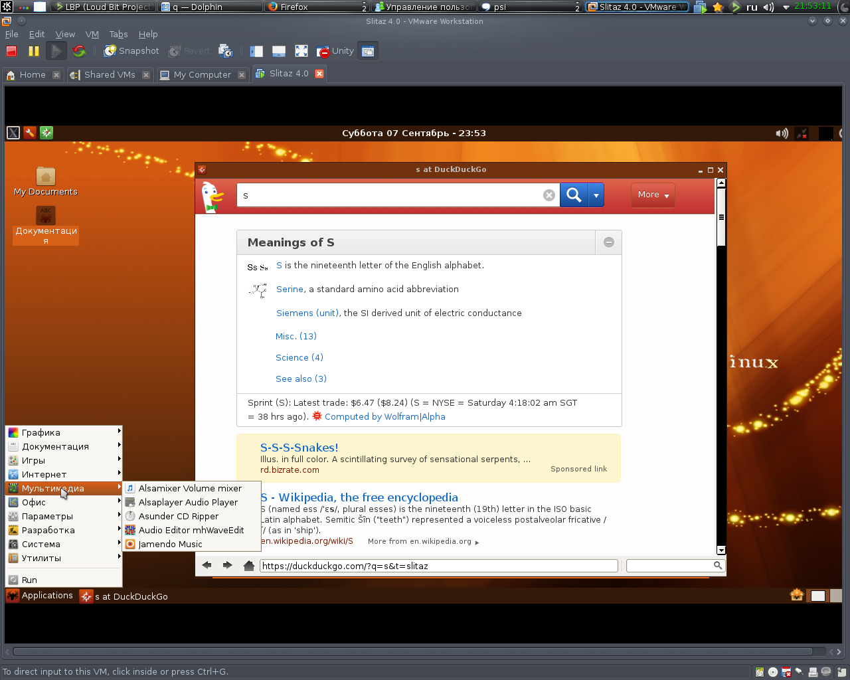This screenshot has height=680, width=850.
Task: Open Computed by Wolfram|Alpha link
Action: (x=385, y=417)
